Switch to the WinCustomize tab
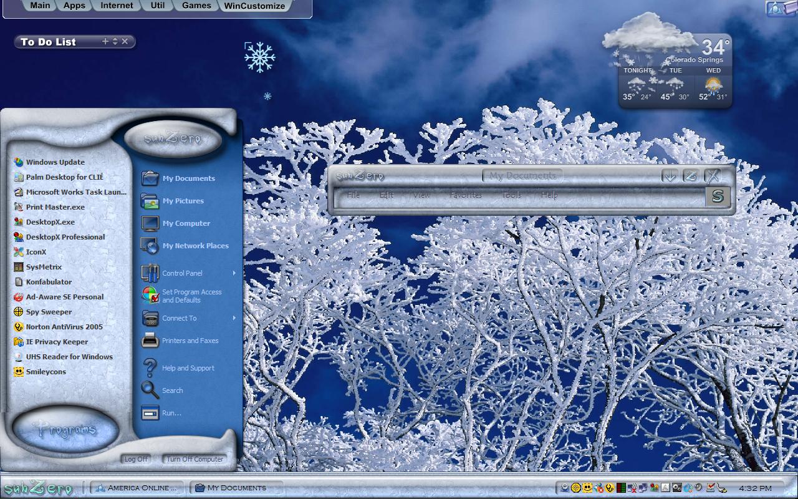The height and width of the screenshot is (499, 798). click(x=254, y=6)
